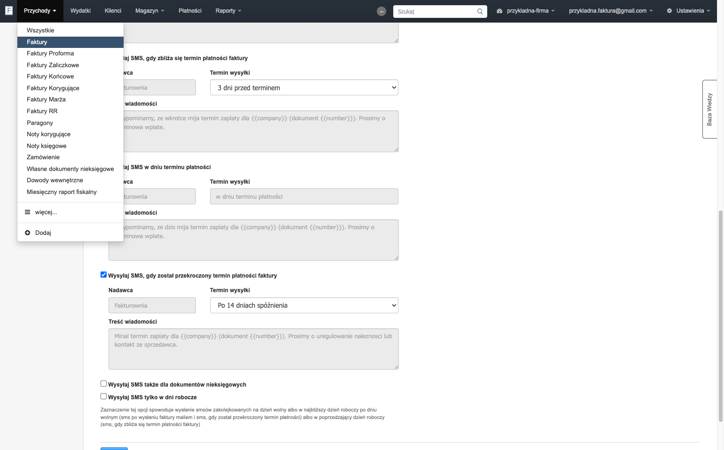
Task: Open Faktury Końcowe menu item
Action: 70,77
